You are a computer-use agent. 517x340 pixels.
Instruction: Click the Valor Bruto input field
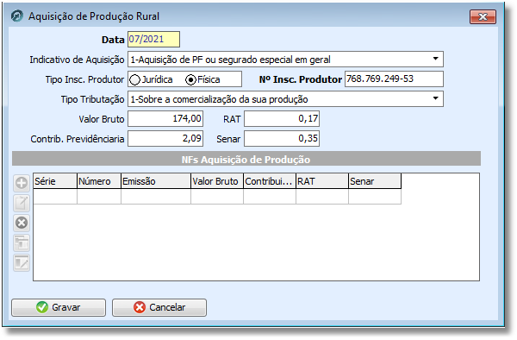165,118
